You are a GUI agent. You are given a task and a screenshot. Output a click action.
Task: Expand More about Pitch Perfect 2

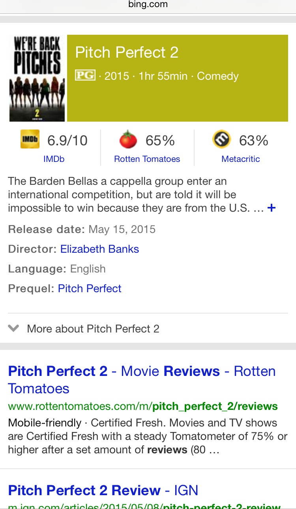(x=93, y=329)
